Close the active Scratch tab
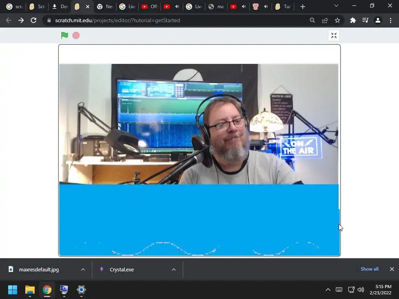Image resolution: width=399 pixels, height=299 pixels. point(88,7)
